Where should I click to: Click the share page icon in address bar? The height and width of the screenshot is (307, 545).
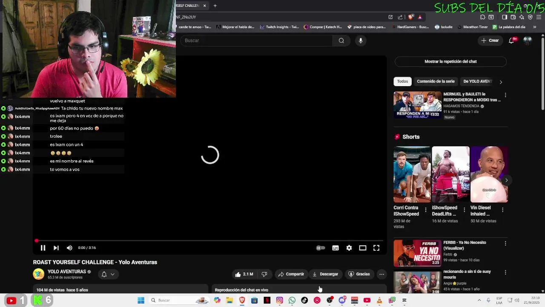[400, 17]
